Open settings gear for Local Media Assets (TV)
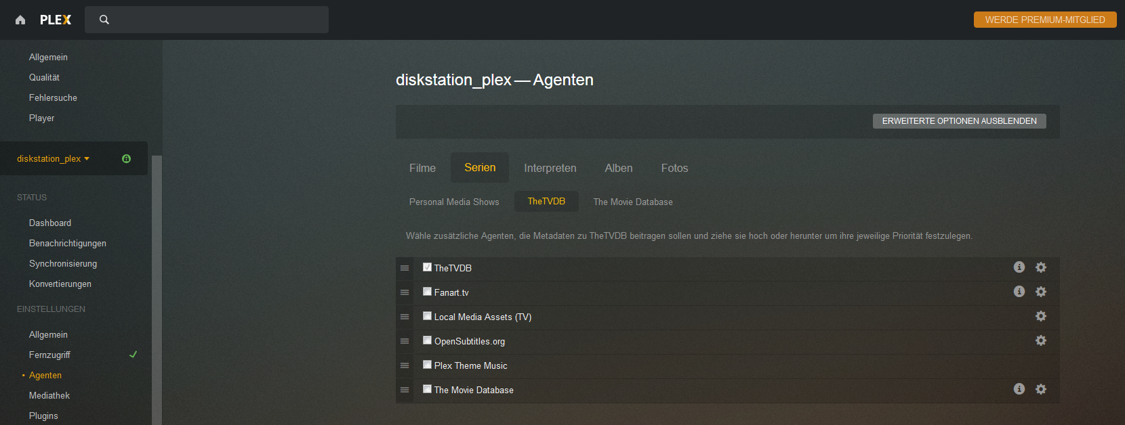 click(x=1041, y=316)
